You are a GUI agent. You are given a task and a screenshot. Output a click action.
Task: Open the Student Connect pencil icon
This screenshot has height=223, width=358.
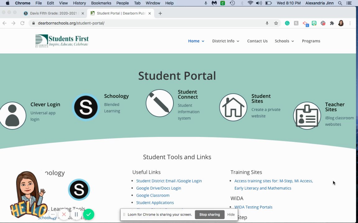(160, 103)
